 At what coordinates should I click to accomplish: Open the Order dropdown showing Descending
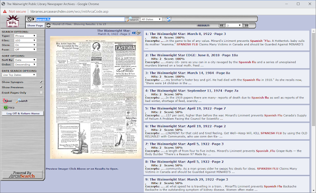pos(25,64)
